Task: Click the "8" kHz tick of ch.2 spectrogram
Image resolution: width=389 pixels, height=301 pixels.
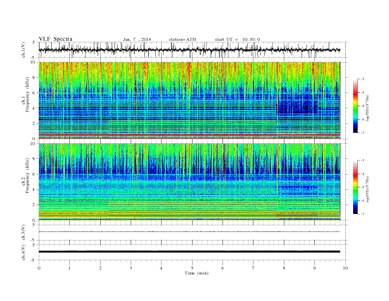Action: click(x=34, y=159)
